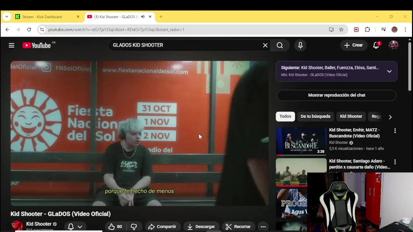Open the tab search dropdown arrow

6,17
